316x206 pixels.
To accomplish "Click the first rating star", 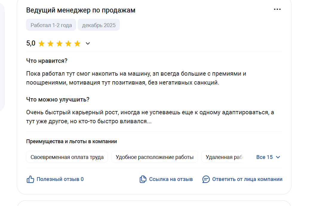I will click(42, 44).
